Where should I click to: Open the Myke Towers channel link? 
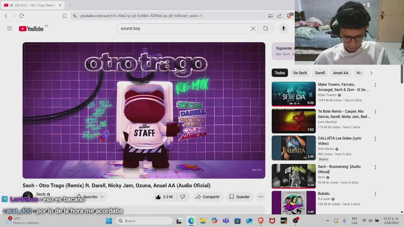point(327,95)
